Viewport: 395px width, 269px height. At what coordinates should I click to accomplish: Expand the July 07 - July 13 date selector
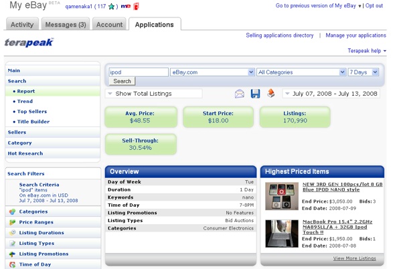coord(331,94)
